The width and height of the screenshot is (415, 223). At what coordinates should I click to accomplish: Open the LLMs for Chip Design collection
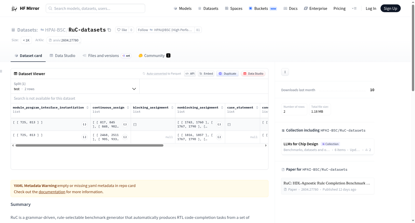click(x=328, y=147)
